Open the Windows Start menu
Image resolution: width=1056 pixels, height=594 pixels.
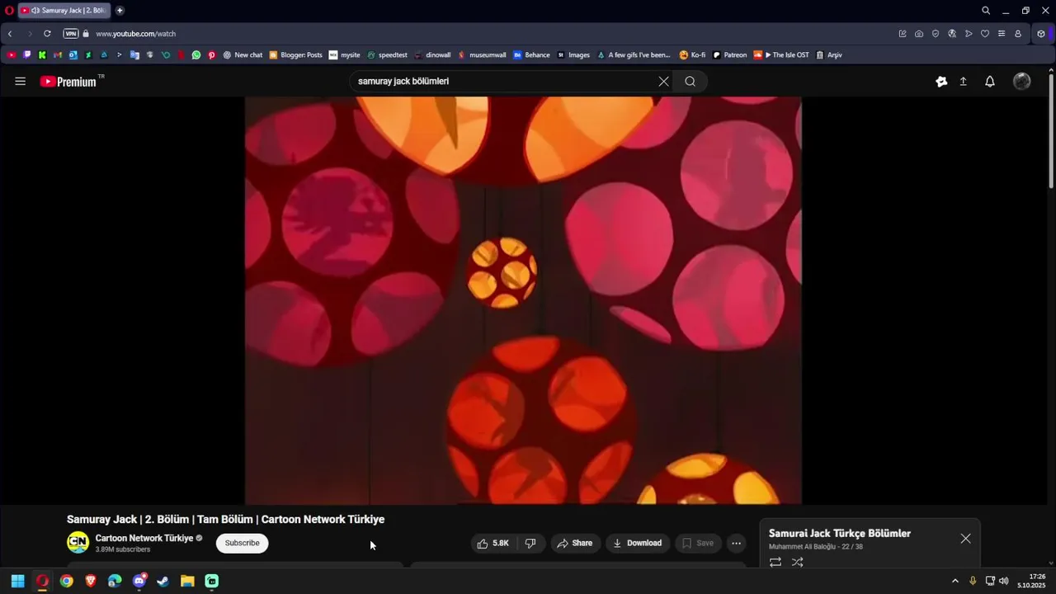click(x=17, y=581)
